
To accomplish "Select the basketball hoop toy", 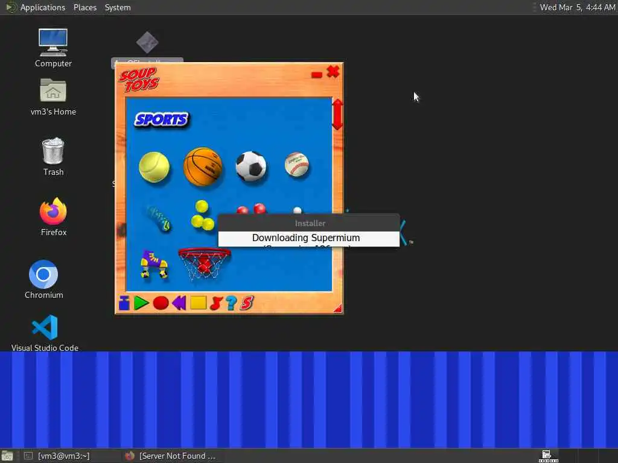I will [x=204, y=263].
